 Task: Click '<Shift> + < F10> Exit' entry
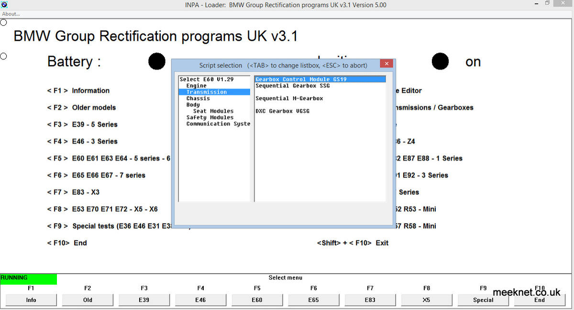353,243
